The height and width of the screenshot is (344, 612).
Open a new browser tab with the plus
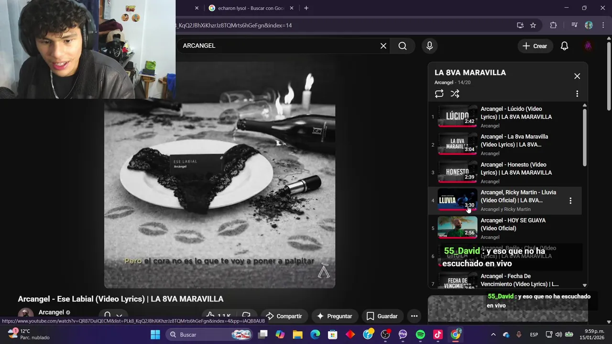pyautogui.click(x=306, y=8)
